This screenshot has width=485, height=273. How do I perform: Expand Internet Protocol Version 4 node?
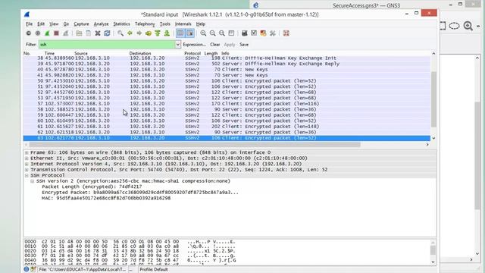click(x=27, y=164)
